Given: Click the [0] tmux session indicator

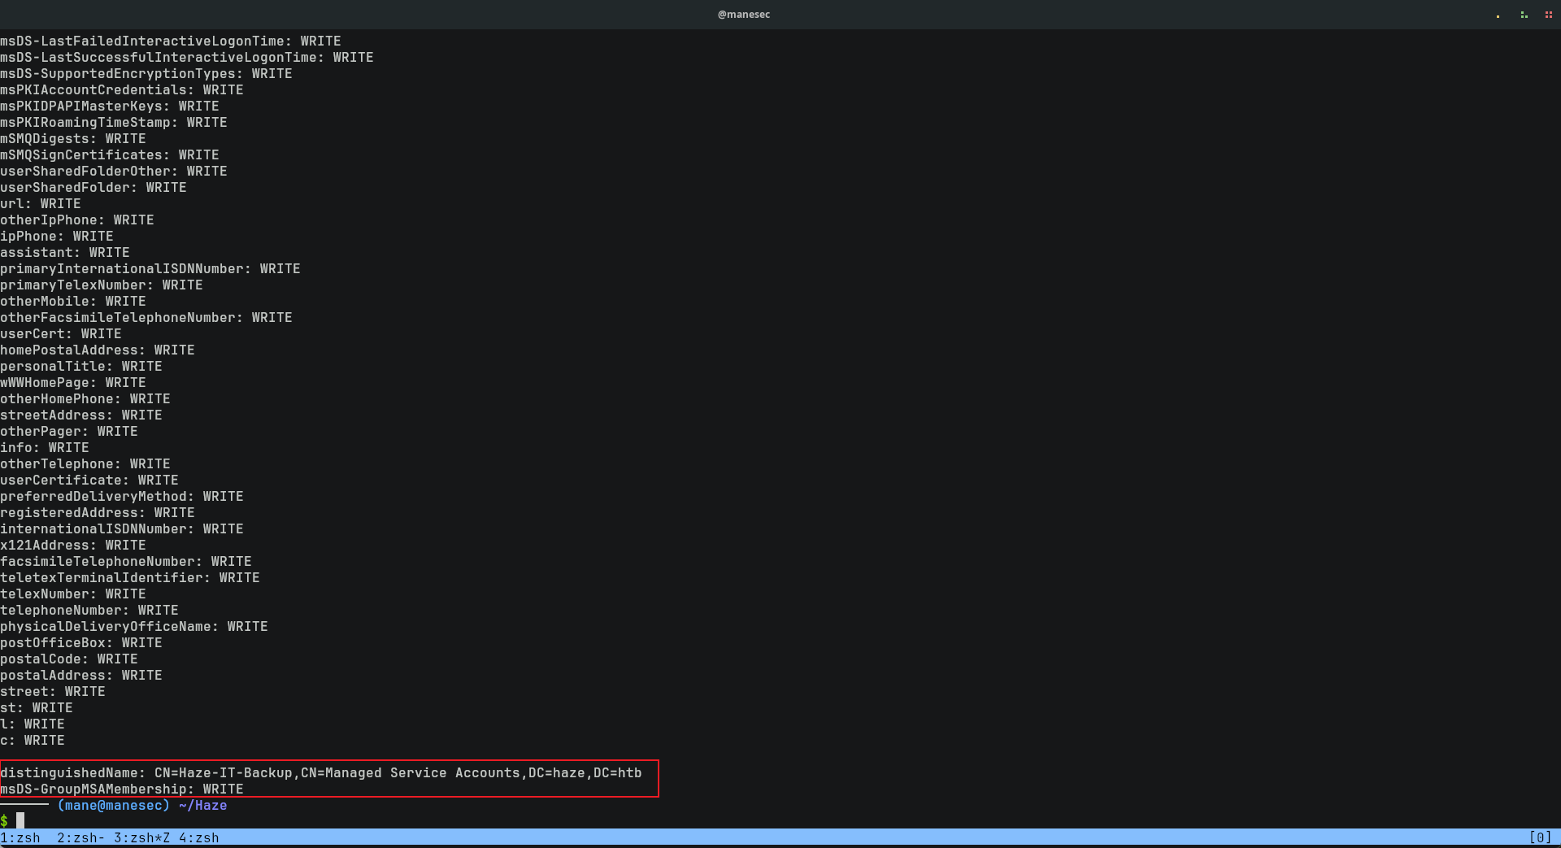Looking at the screenshot, I should [x=1540, y=837].
